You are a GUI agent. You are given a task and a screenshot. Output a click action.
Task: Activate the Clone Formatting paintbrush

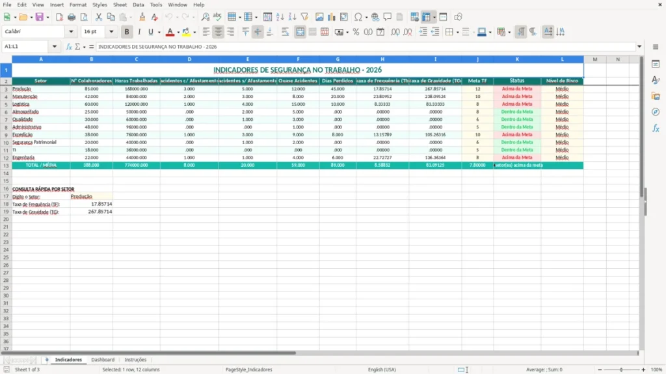tap(142, 17)
